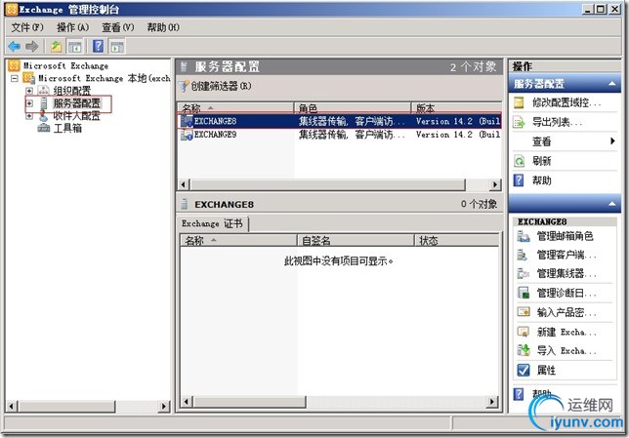Select the EXCHANGE9 server row name
The width and height of the screenshot is (629, 438).
coord(215,135)
